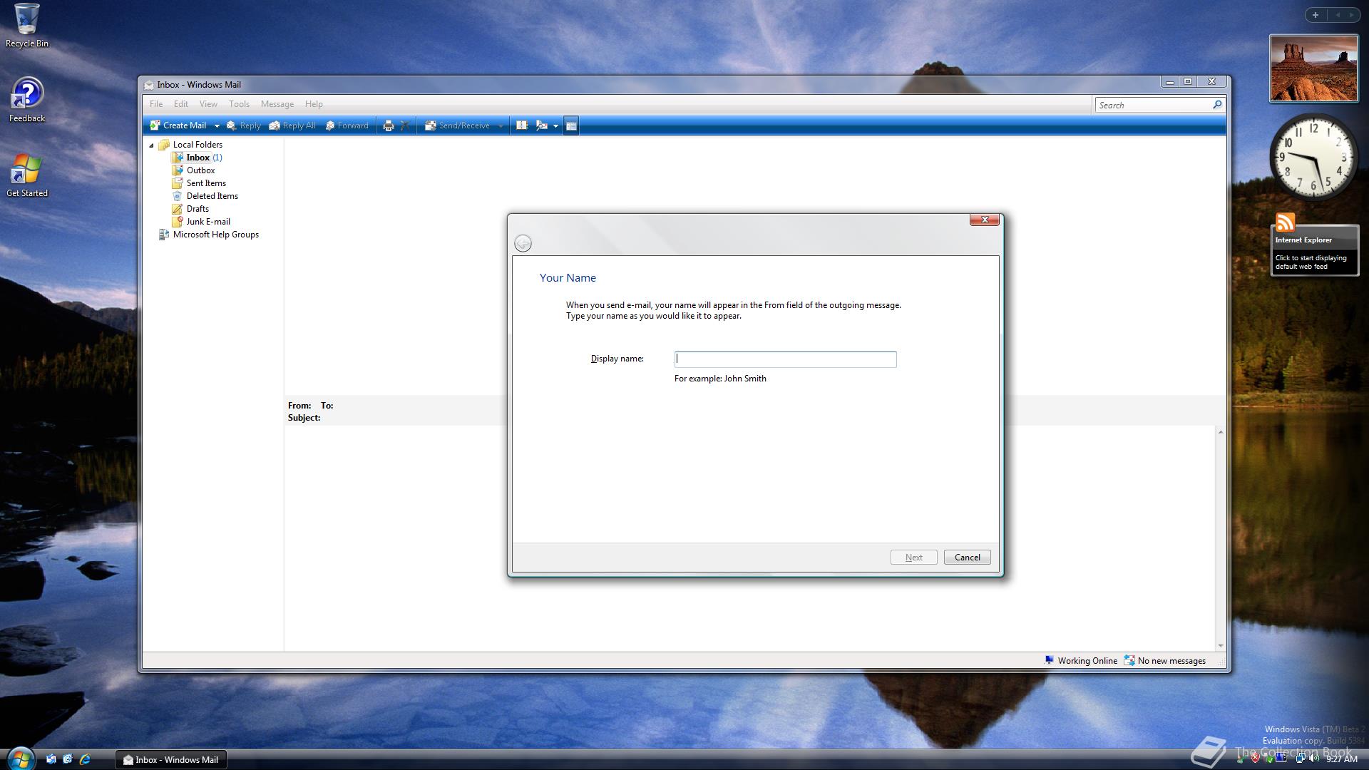This screenshot has height=770, width=1369.
Task: Open the Feedback desktop shortcut
Action: coord(27,100)
